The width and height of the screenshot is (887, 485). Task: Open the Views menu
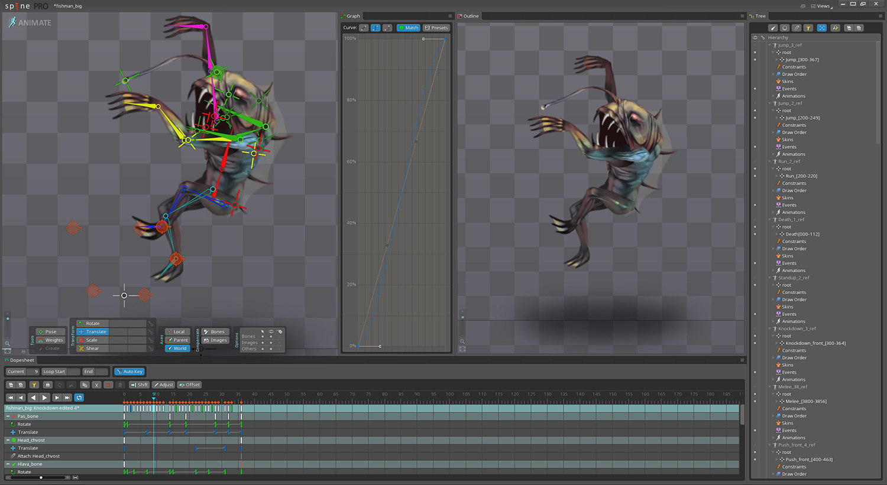(822, 6)
